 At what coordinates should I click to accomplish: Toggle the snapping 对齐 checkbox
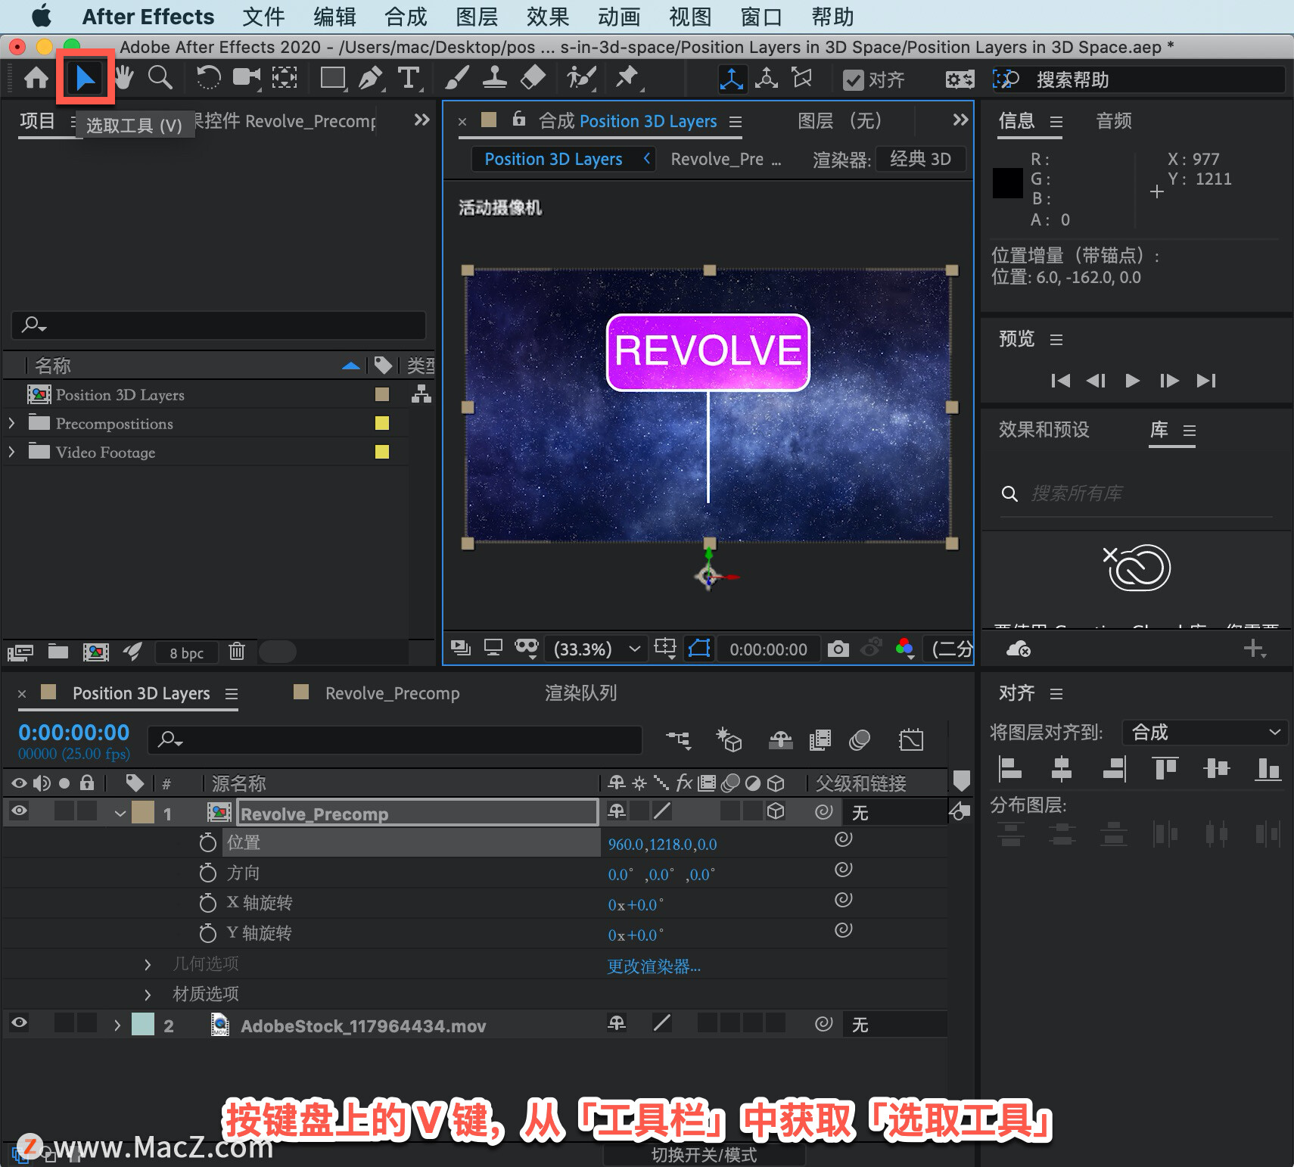(x=853, y=79)
